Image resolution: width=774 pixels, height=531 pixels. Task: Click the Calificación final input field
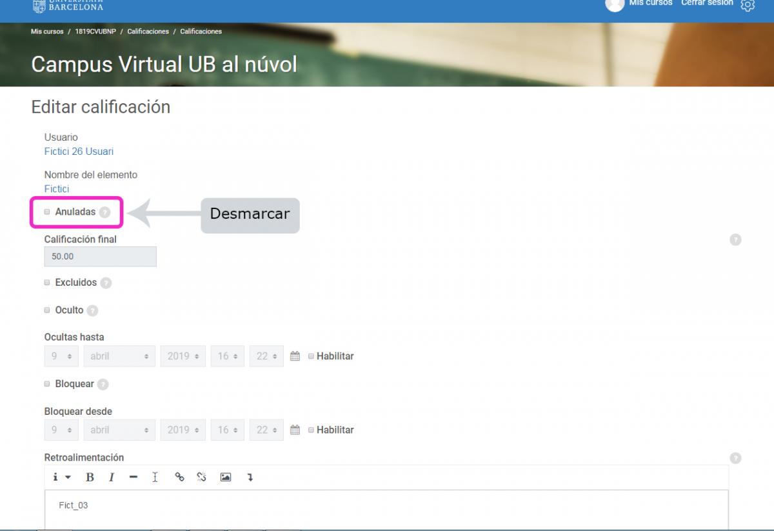pyautogui.click(x=100, y=257)
